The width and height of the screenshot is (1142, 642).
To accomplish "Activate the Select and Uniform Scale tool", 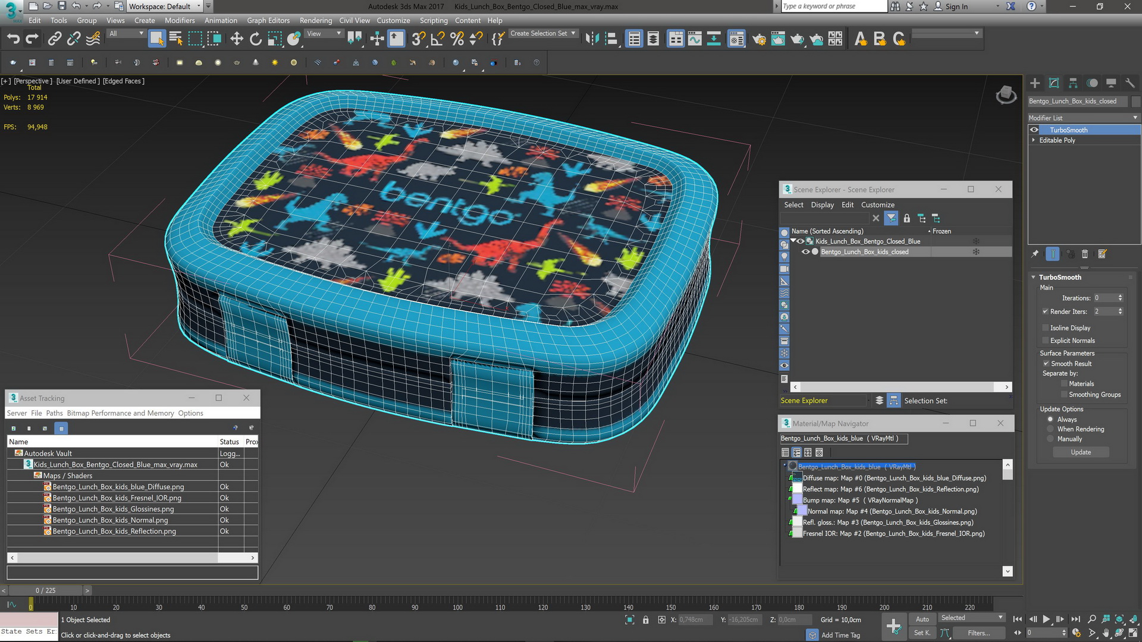I will (x=275, y=39).
